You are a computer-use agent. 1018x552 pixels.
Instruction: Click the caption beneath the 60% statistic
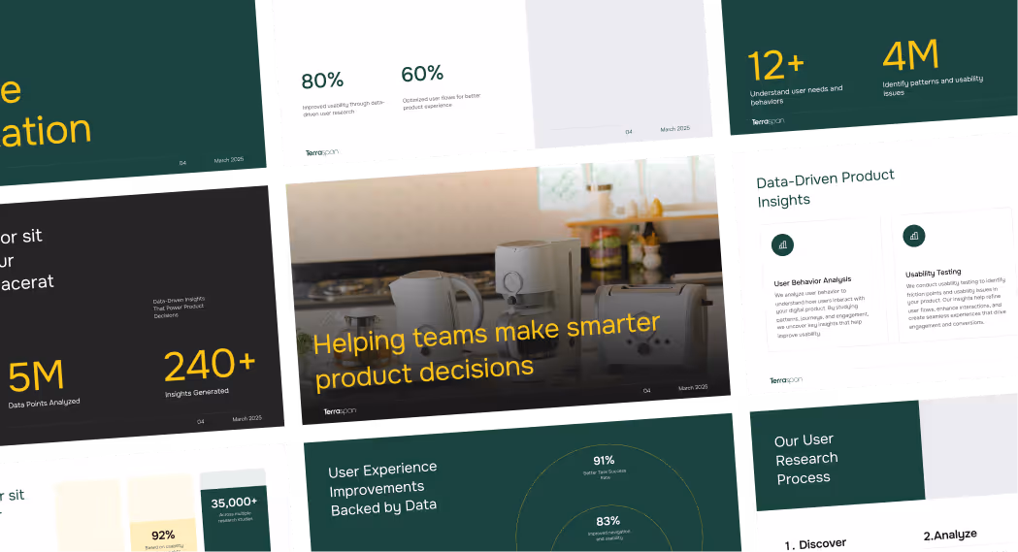(x=442, y=101)
